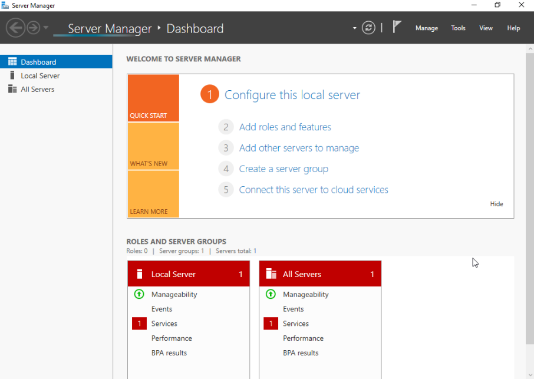Image resolution: width=534 pixels, height=379 pixels.
Task: Open the View menu
Action: tap(486, 28)
